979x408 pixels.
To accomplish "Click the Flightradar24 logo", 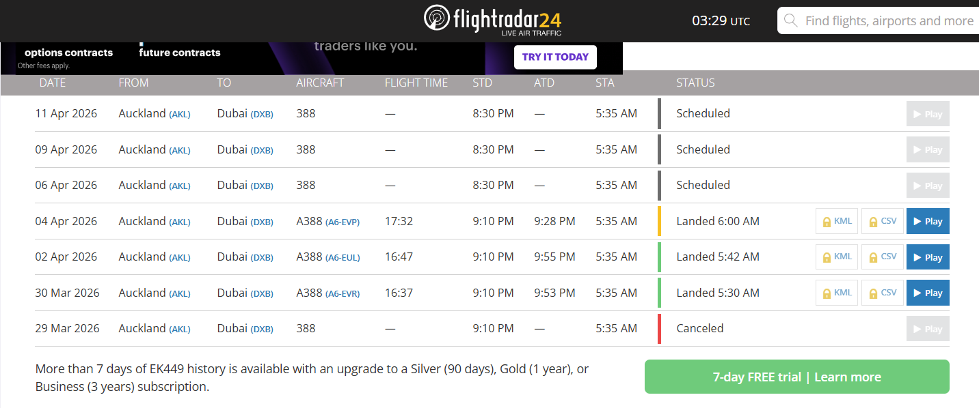I will tap(492, 20).
